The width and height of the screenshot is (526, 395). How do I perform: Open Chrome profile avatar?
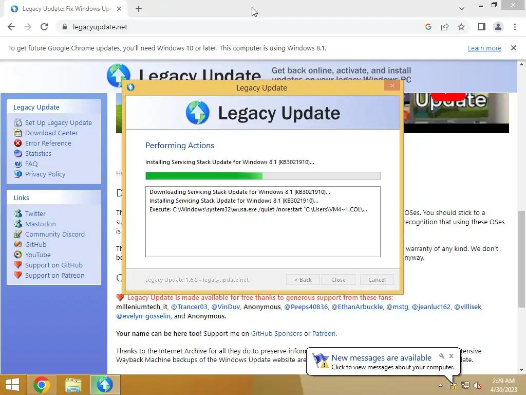click(498, 27)
